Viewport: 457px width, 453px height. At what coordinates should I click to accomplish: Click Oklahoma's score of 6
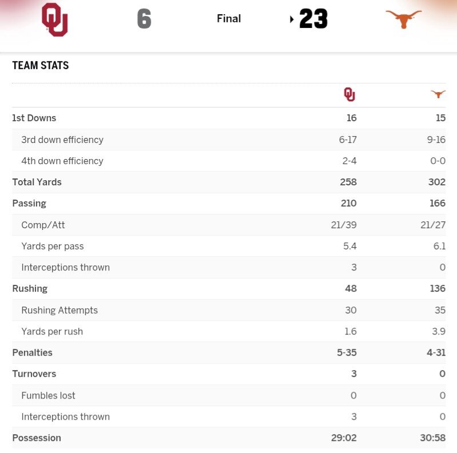(x=144, y=19)
